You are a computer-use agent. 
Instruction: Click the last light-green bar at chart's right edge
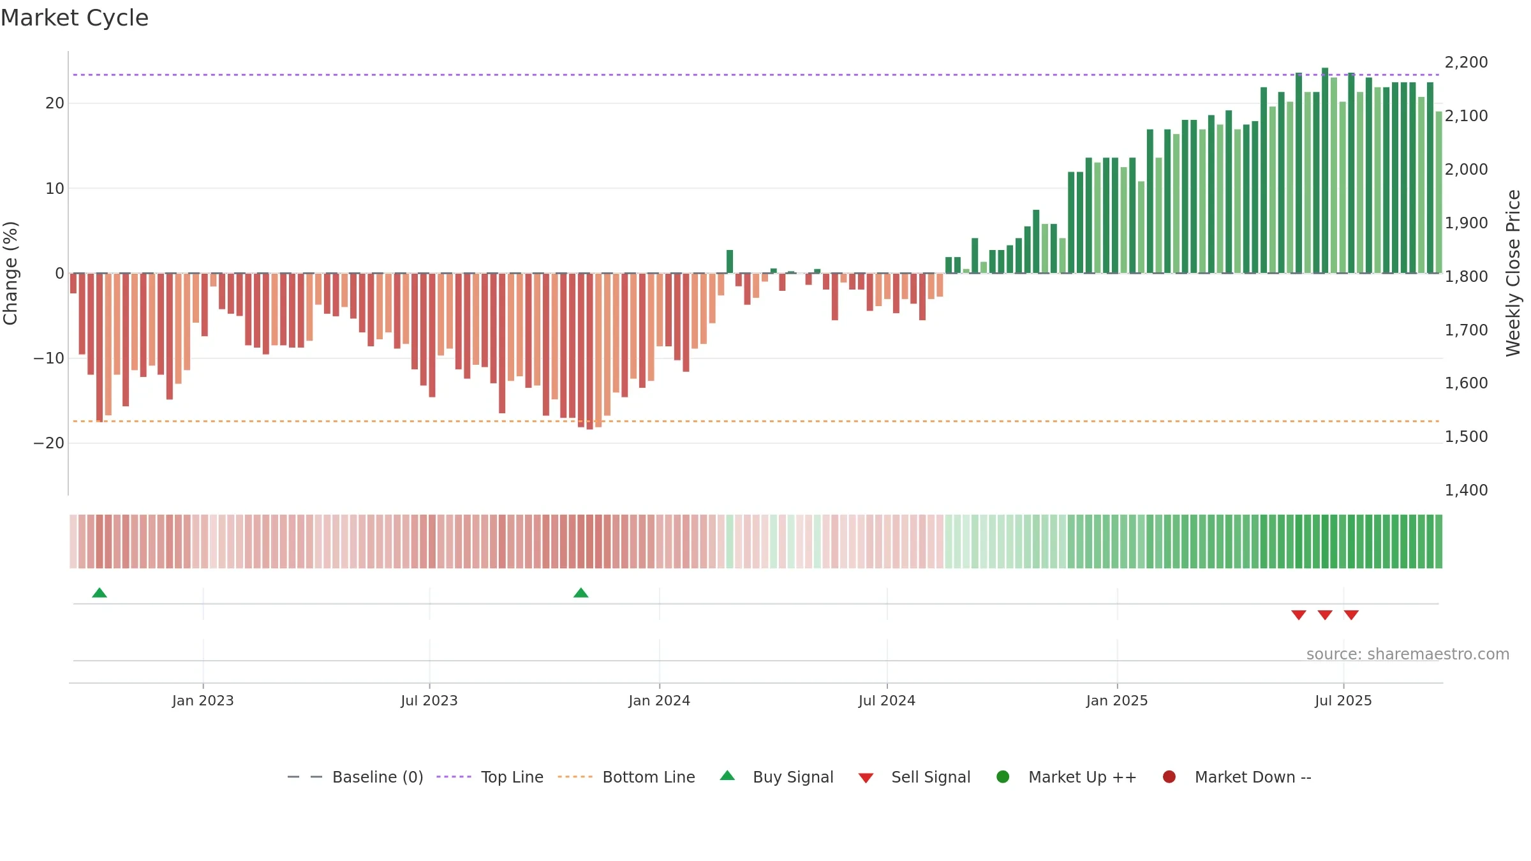coord(1439,193)
